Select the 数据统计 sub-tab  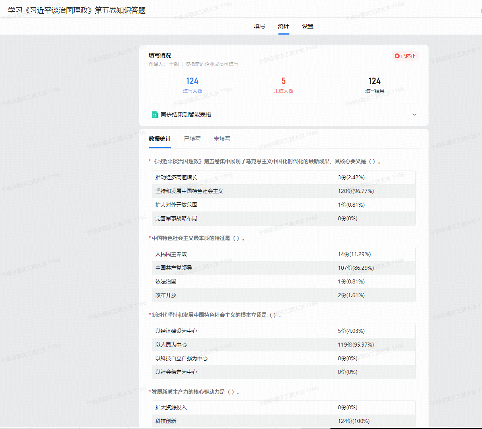(160, 139)
